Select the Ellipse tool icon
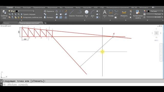 pyautogui.click(x=97, y=14)
